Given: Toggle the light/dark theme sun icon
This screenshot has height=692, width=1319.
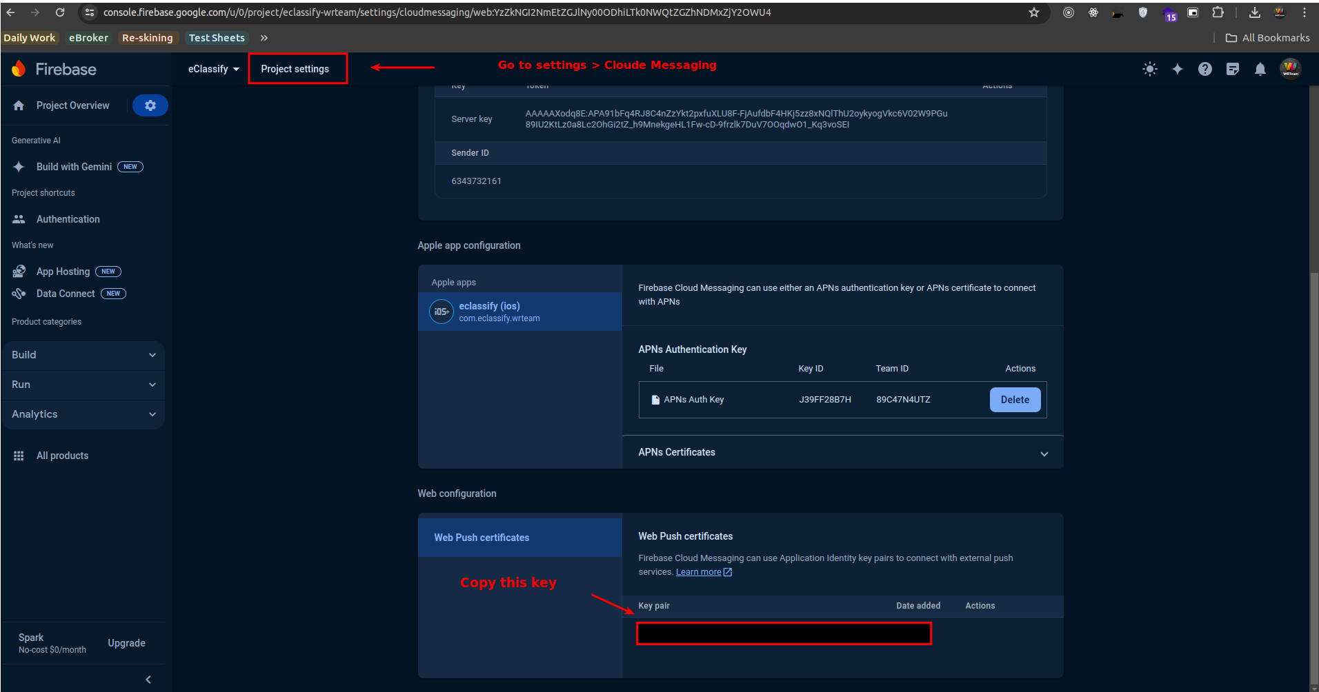Looking at the screenshot, I should click(x=1149, y=69).
